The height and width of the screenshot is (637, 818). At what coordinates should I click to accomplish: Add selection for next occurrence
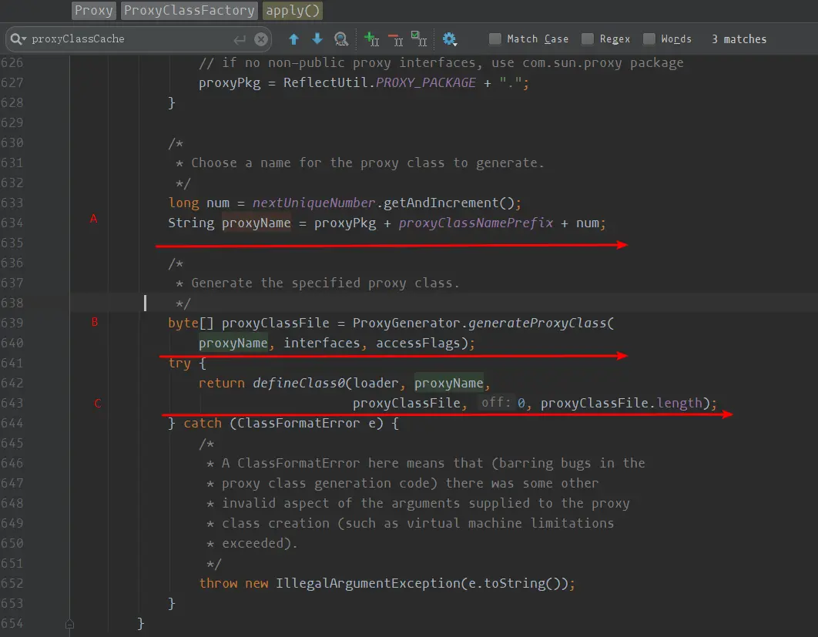371,39
